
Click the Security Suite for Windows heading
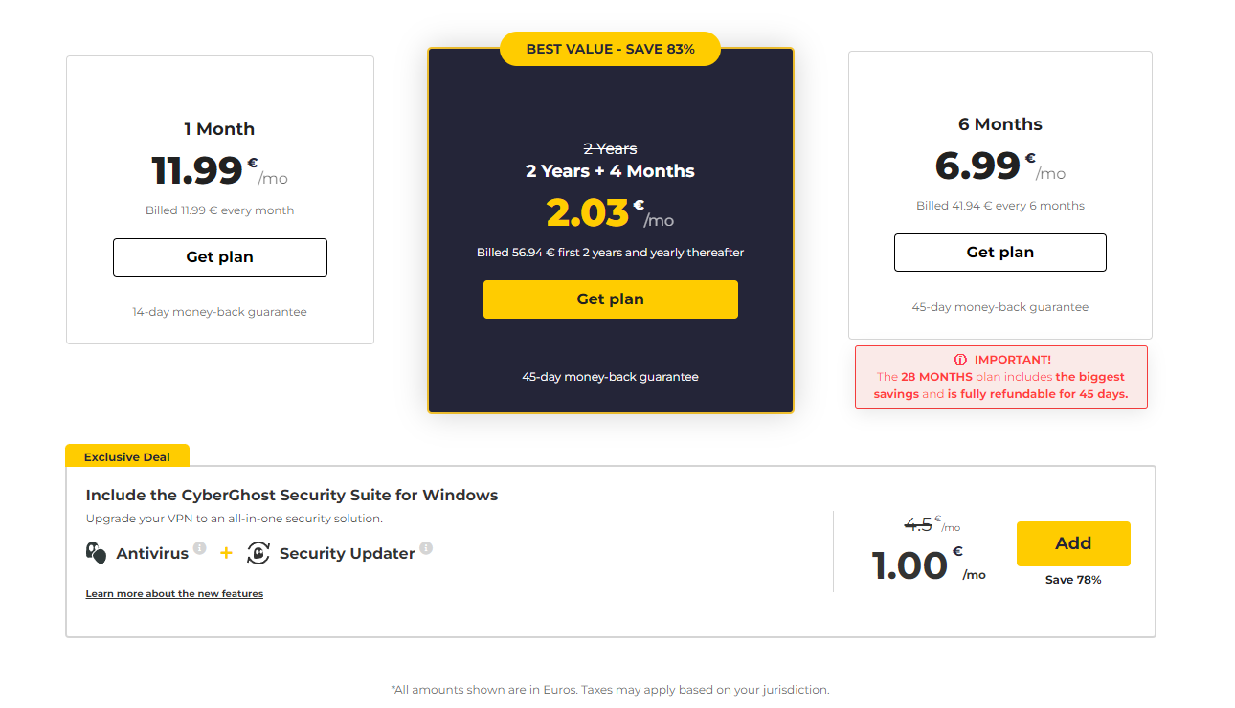point(292,496)
